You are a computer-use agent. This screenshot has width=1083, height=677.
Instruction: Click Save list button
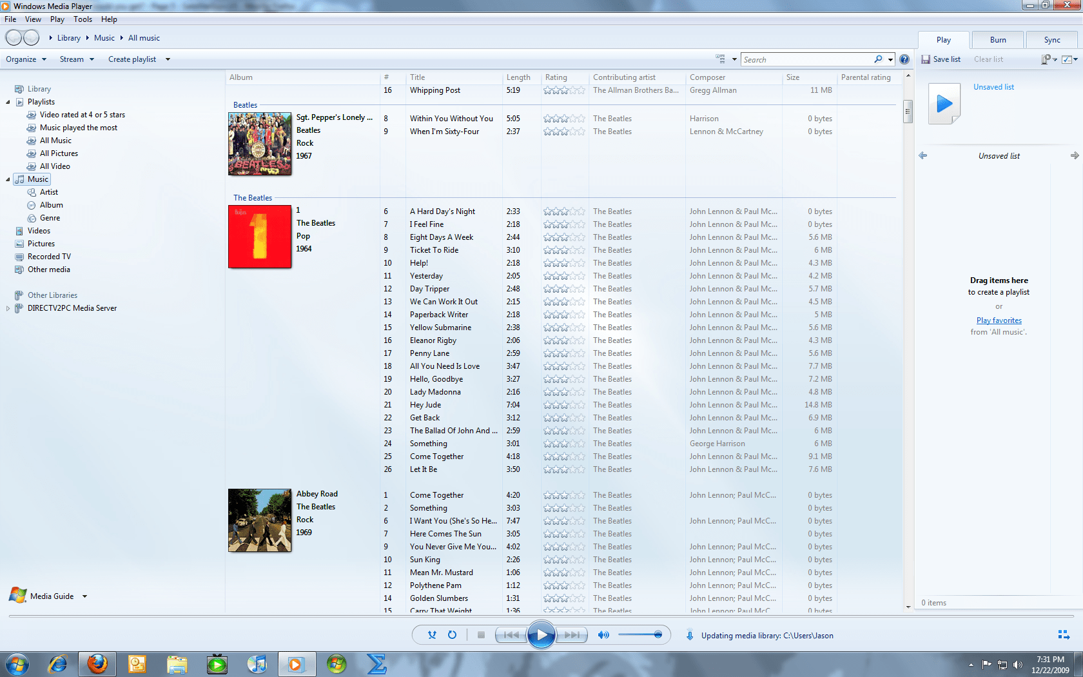click(941, 59)
